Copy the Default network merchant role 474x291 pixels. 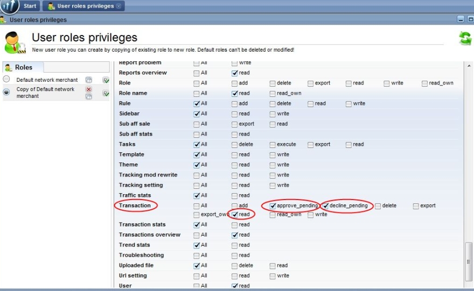(89, 80)
